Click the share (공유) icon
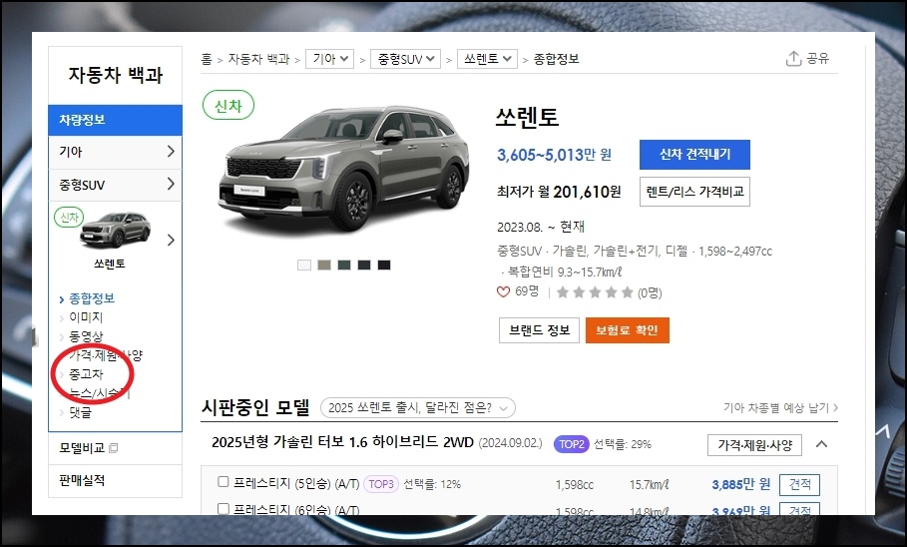Image resolution: width=907 pixels, height=547 pixels. (x=793, y=59)
